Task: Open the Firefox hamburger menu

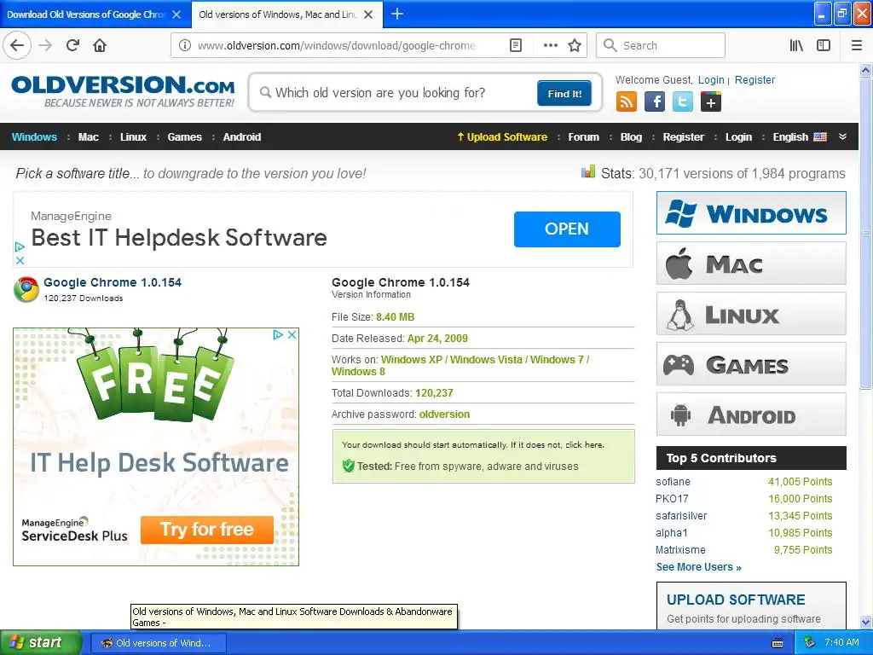Action: 857,45
